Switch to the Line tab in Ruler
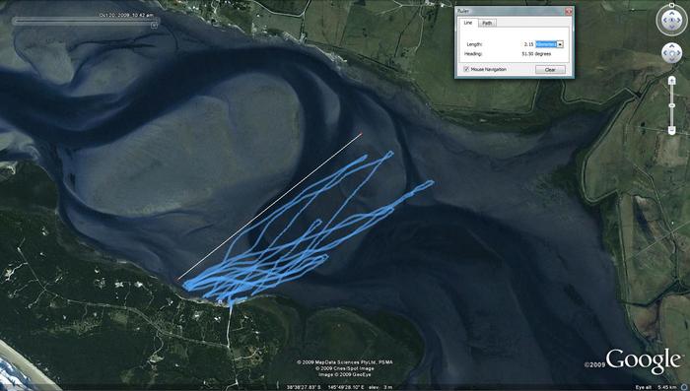The width and height of the screenshot is (690, 391). point(468,23)
